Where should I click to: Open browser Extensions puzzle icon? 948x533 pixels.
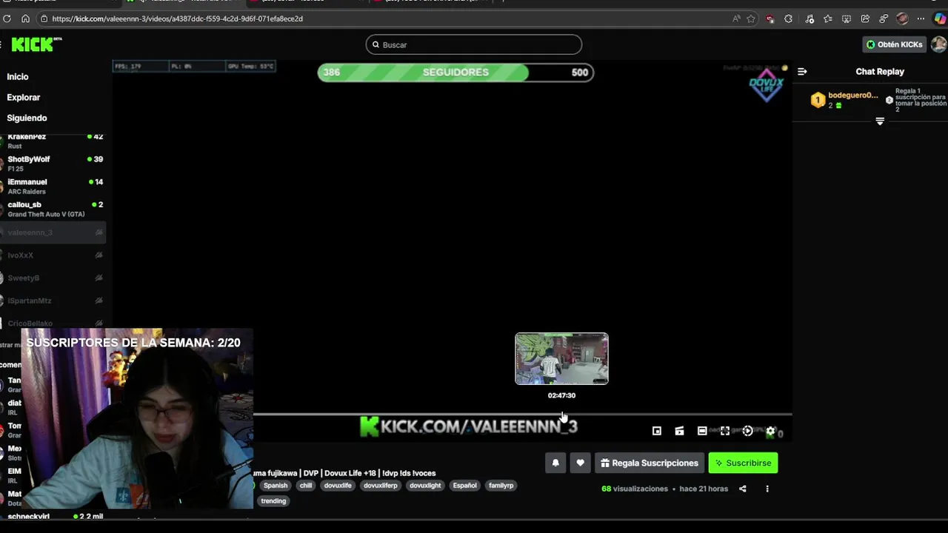click(x=788, y=19)
